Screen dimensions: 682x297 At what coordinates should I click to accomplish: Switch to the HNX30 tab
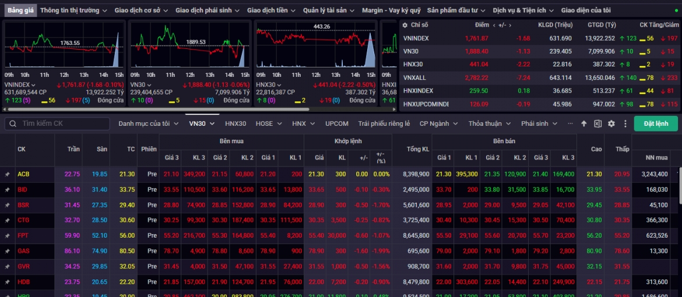235,123
